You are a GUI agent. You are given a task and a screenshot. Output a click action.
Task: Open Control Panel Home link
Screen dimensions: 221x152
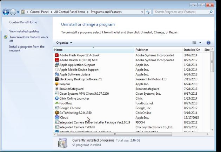(23, 22)
